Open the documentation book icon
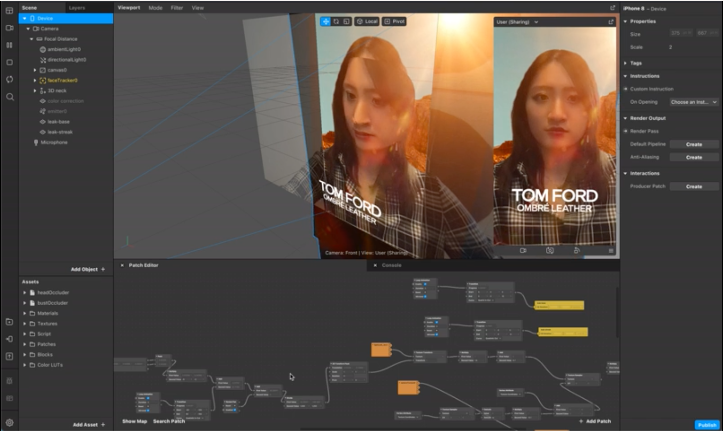 point(9,398)
